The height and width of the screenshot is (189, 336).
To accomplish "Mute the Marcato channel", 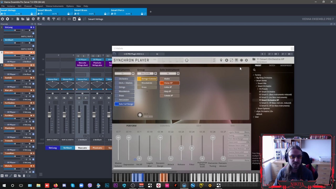I will click(31, 90).
